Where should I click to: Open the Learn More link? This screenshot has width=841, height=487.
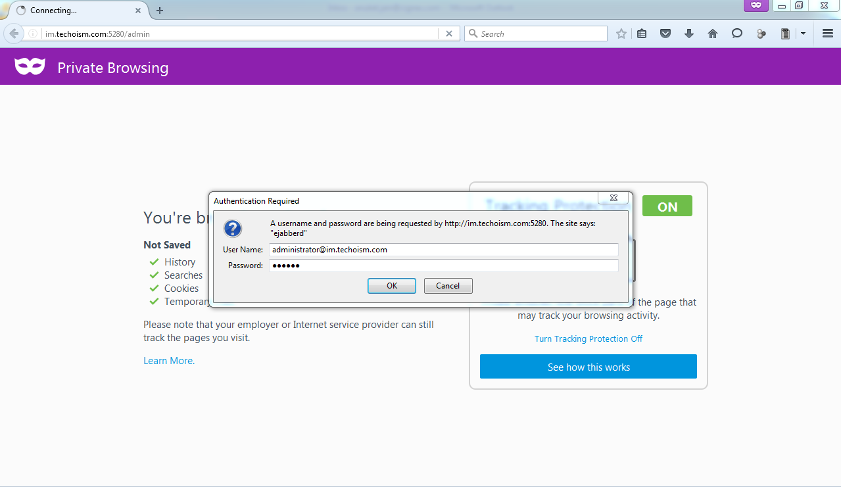pyautogui.click(x=169, y=361)
